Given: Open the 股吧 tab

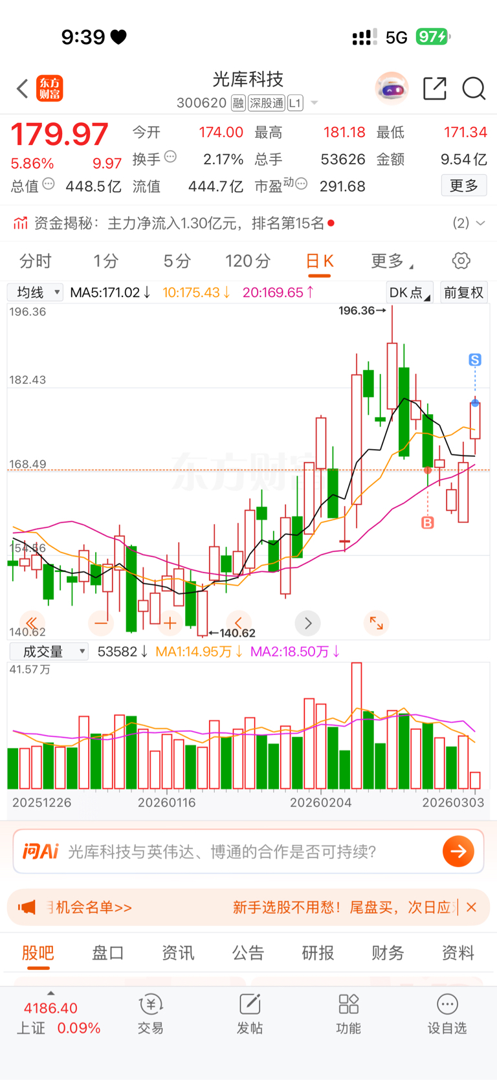Looking at the screenshot, I should pyautogui.click(x=38, y=953).
